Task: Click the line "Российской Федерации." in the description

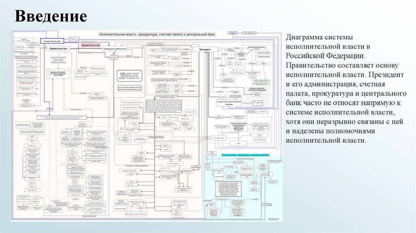Action: [x=325, y=56]
